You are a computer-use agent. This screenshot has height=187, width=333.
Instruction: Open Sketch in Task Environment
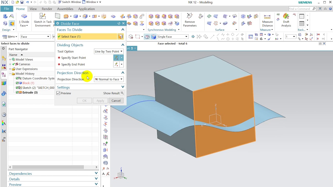[43, 20]
